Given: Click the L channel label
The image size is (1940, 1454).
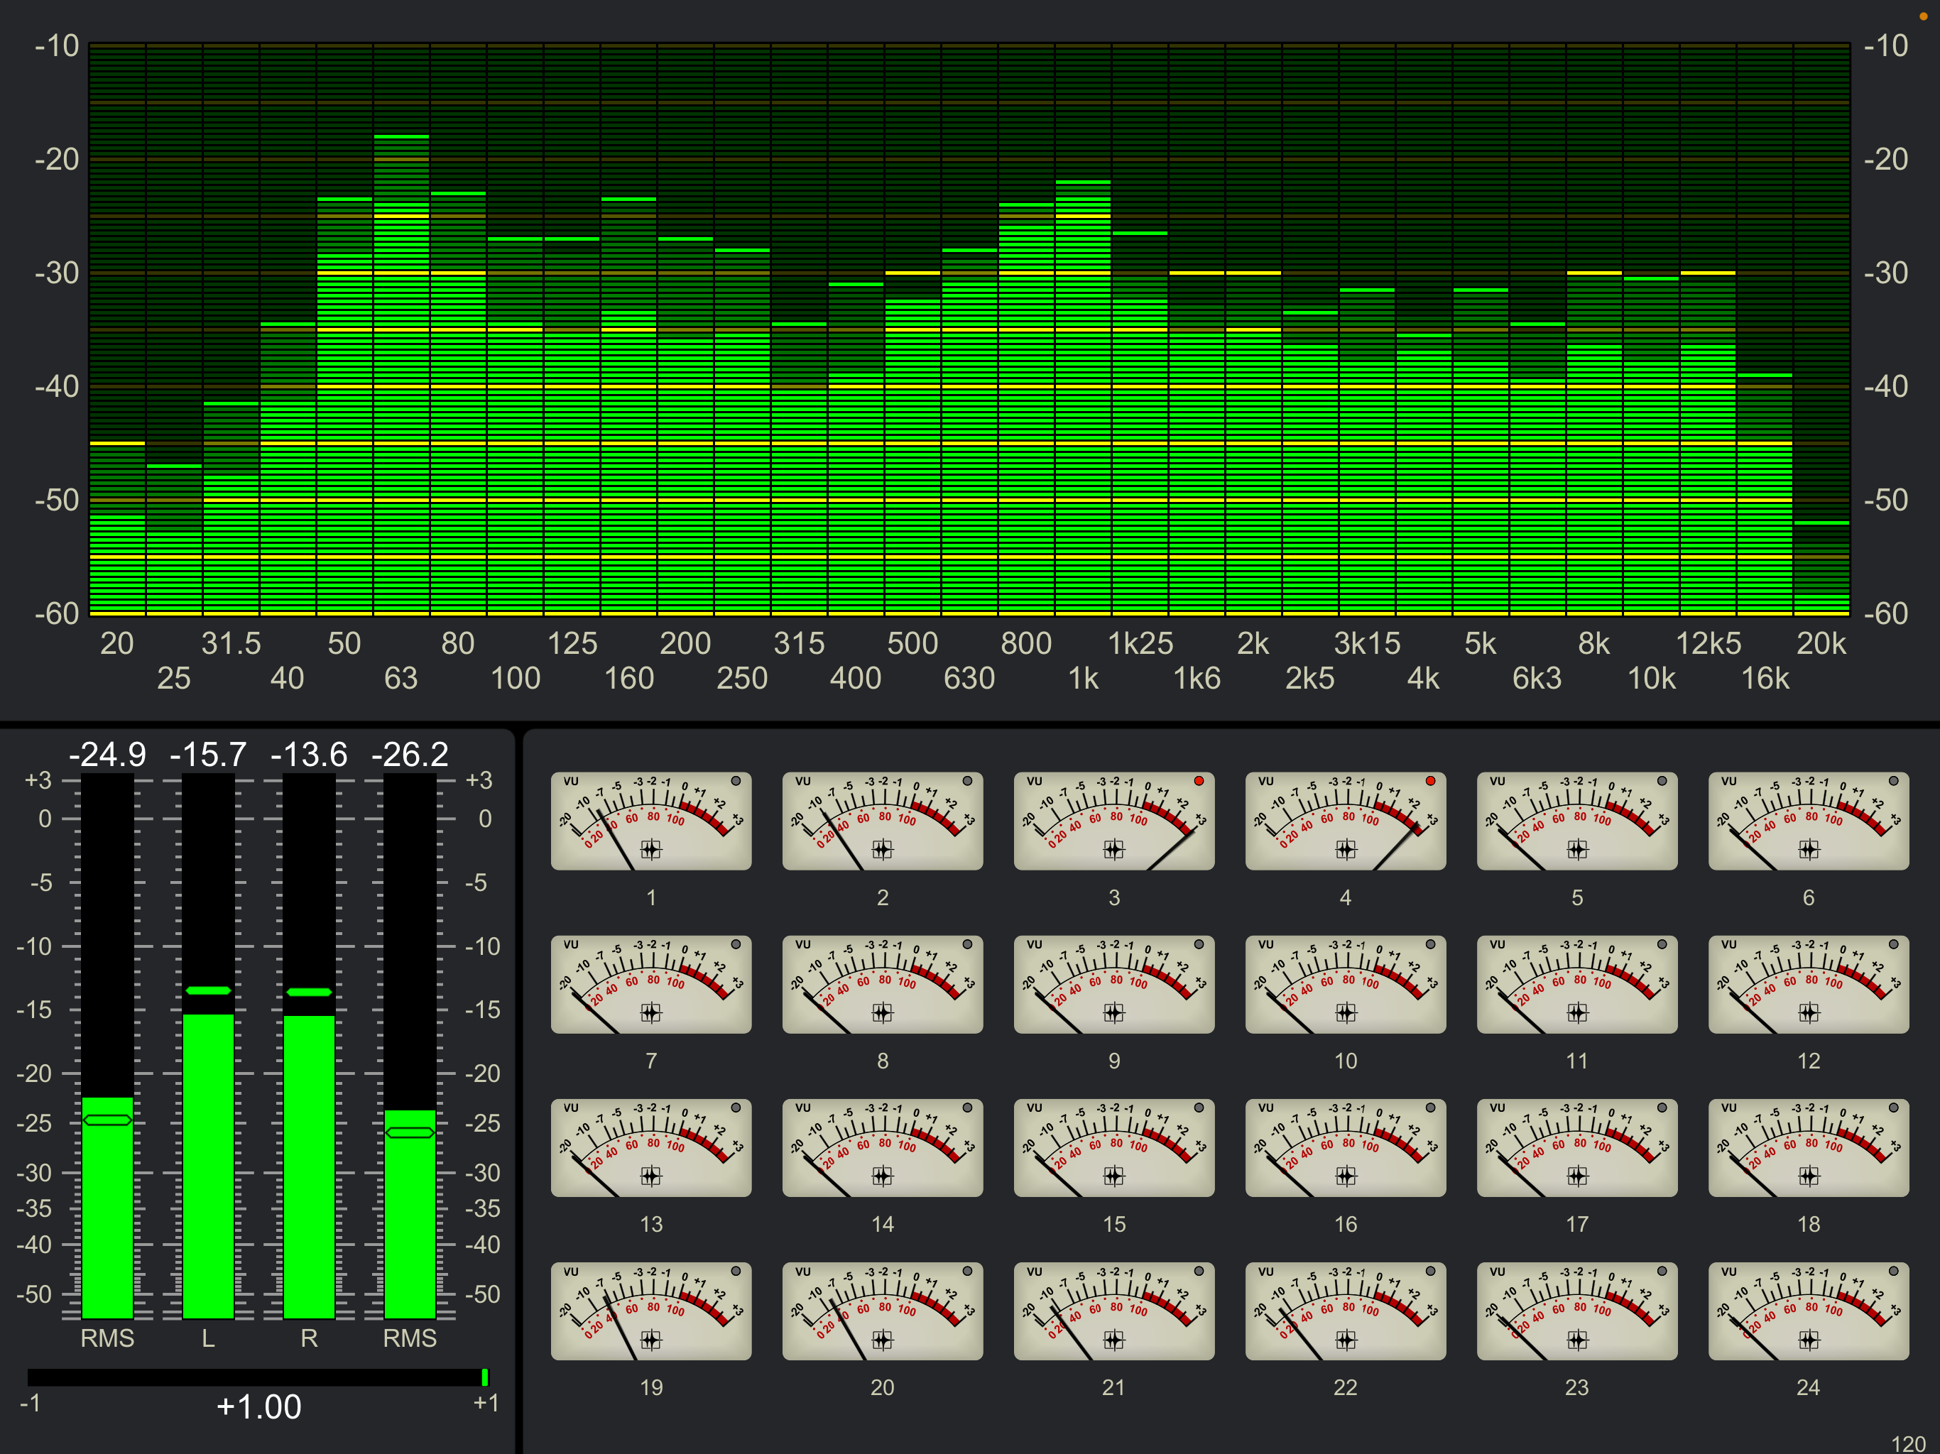Looking at the screenshot, I should [208, 1338].
